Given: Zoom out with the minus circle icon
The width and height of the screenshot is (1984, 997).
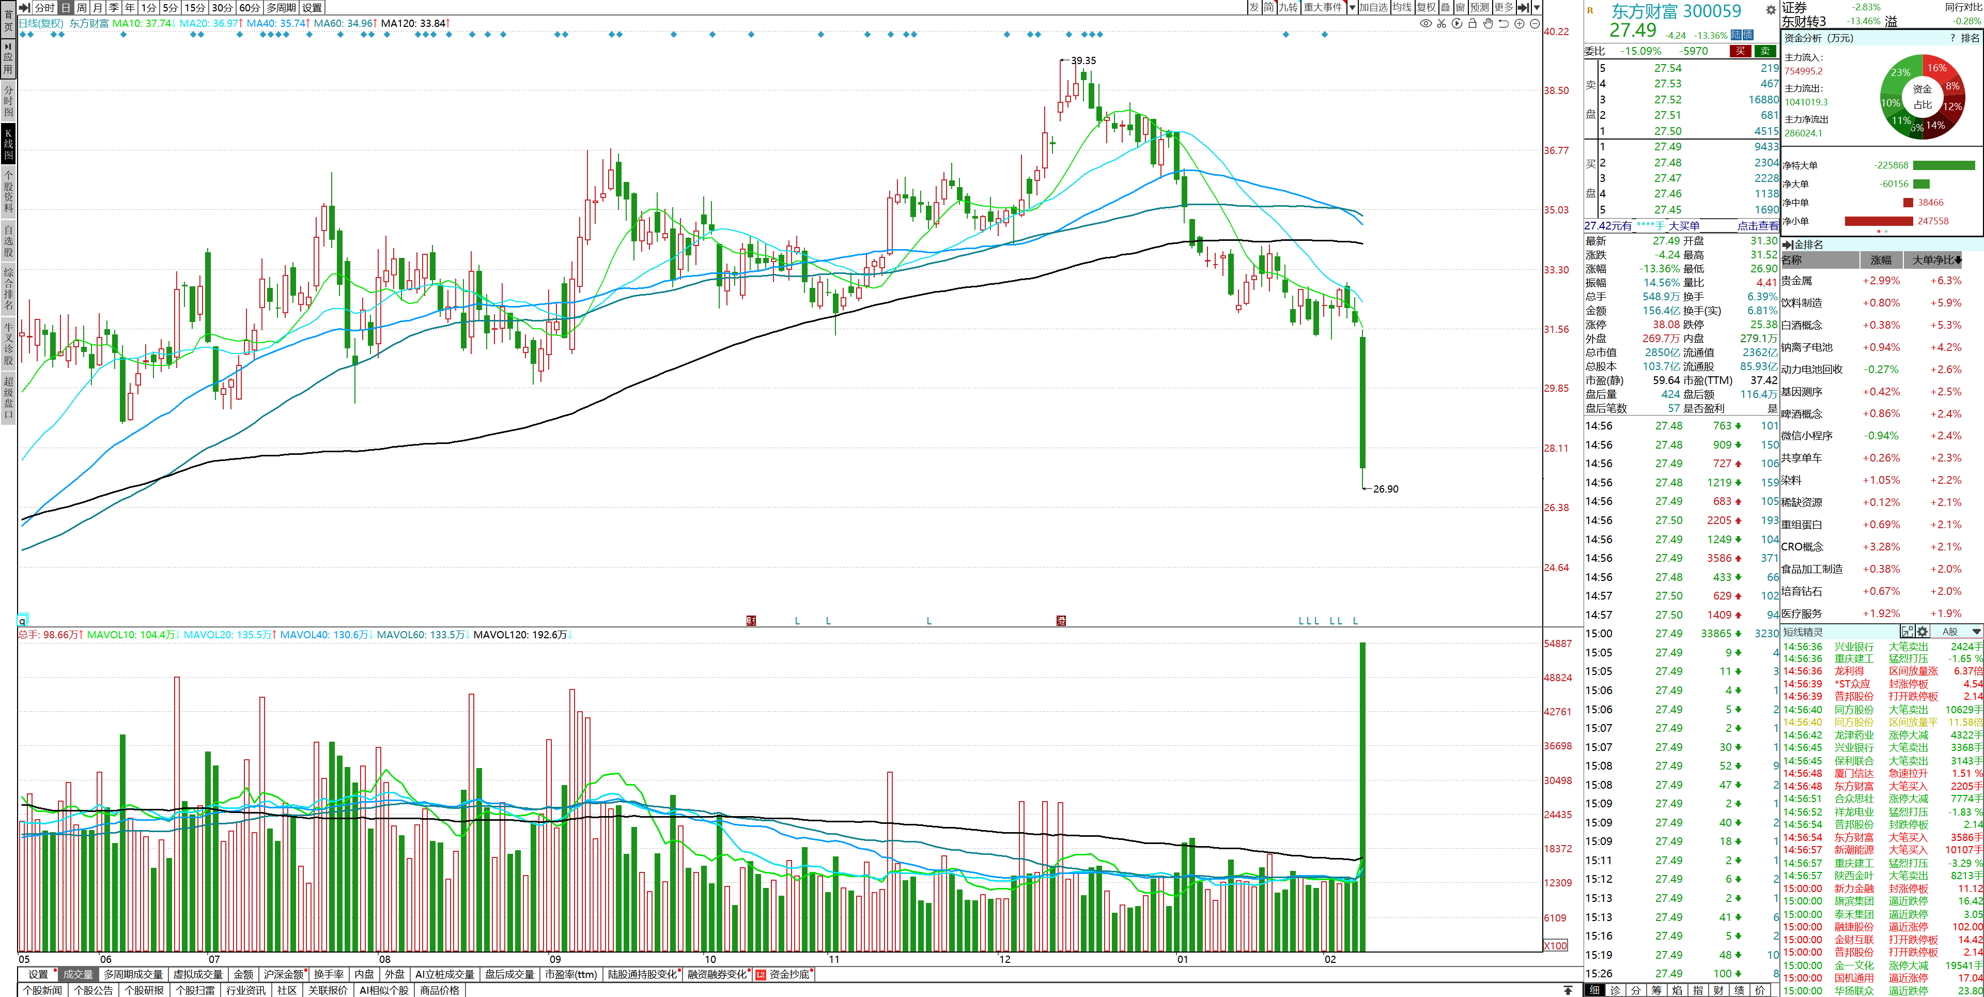Looking at the screenshot, I should 1534,24.
